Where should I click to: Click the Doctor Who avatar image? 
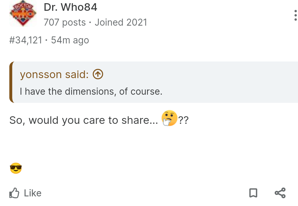pos(23,13)
